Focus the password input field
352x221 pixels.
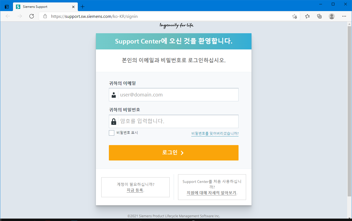pyautogui.click(x=178, y=121)
